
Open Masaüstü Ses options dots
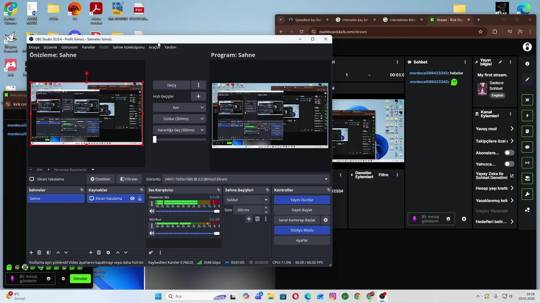152,204
